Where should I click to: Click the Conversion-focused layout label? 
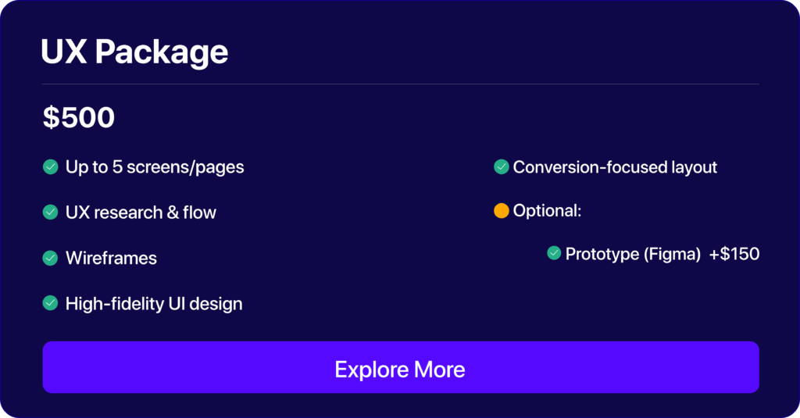[x=615, y=167]
